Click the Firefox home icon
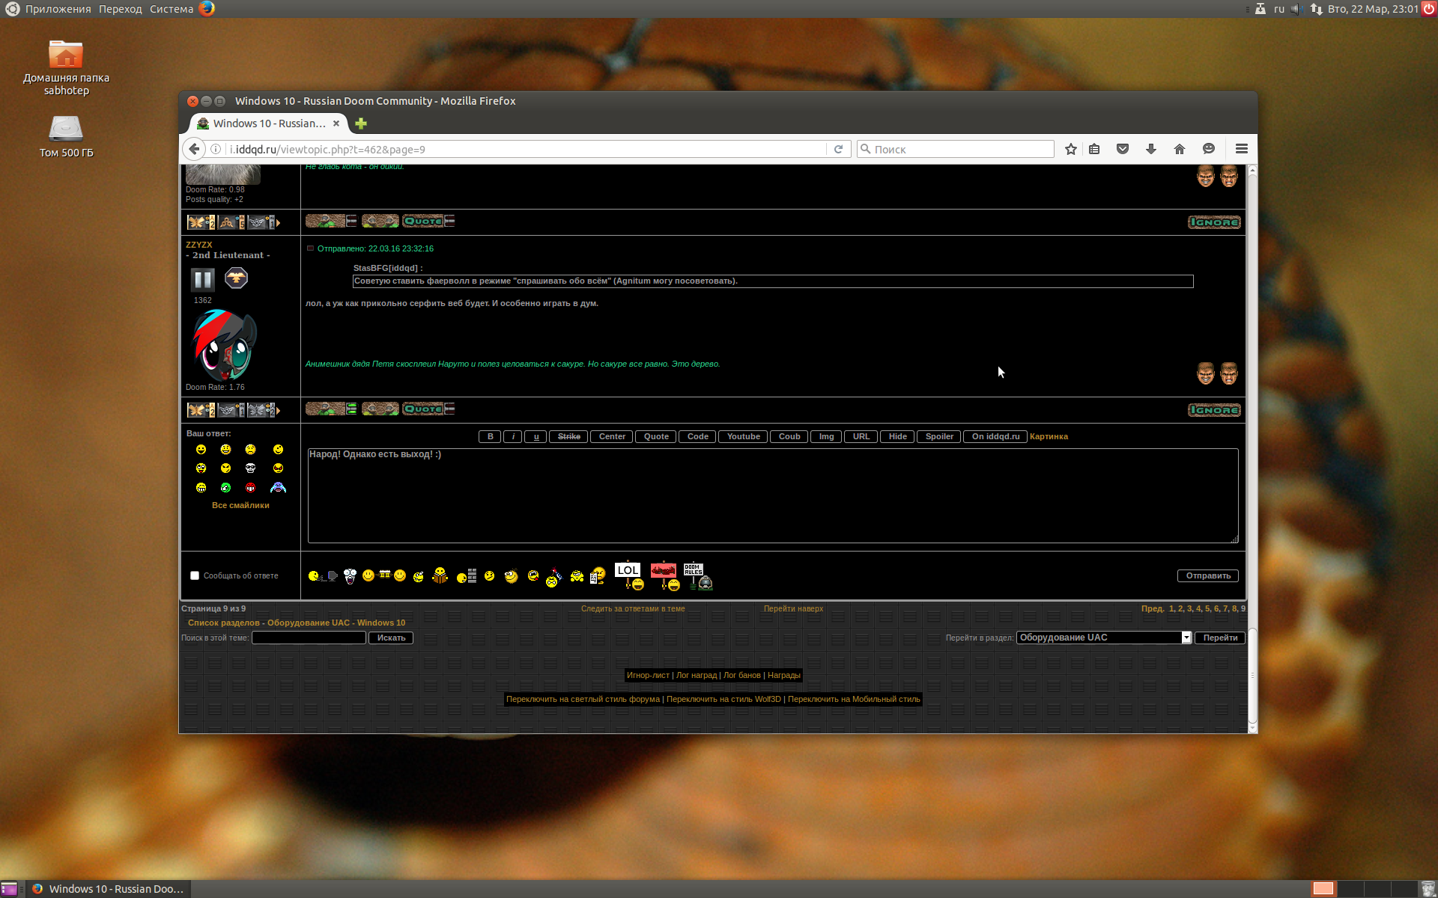Screen dimensions: 1438x898 pyautogui.click(x=1179, y=149)
